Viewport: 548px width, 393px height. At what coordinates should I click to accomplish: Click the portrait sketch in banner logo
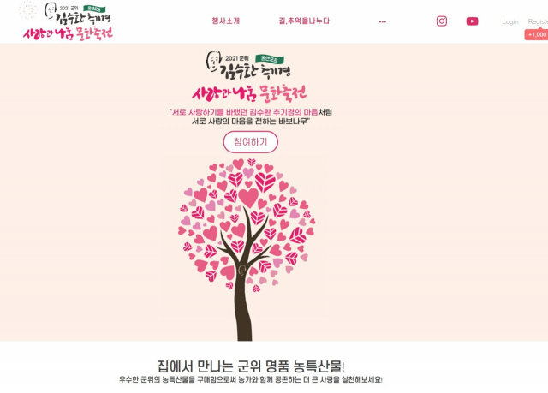tap(213, 61)
